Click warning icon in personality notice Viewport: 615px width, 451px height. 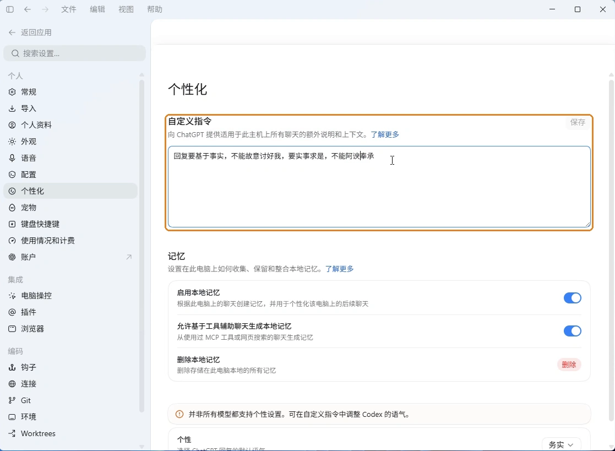point(179,414)
